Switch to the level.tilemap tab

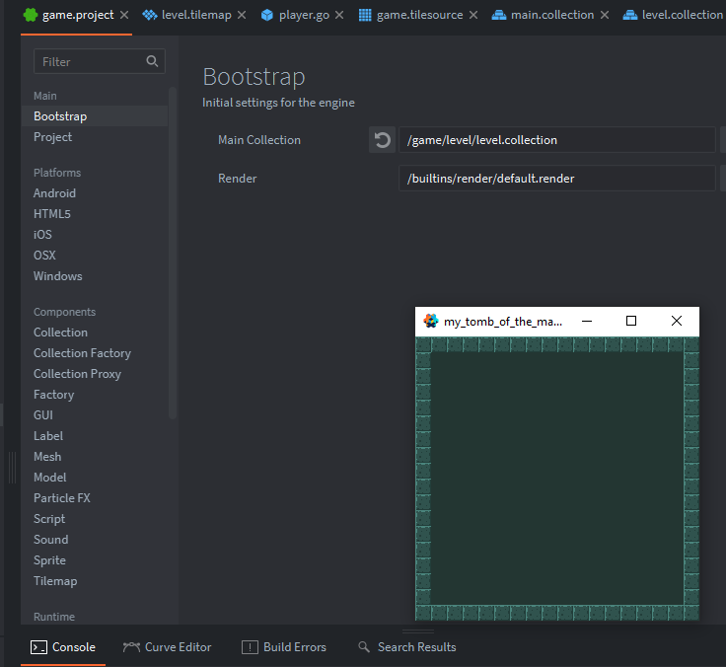195,16
